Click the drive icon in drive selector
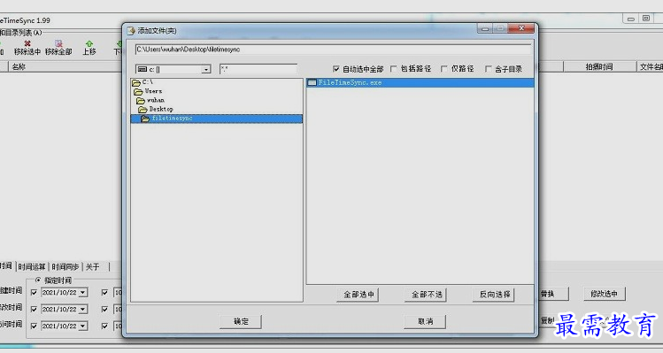The image size is (663, 353). (x=143, y=69)
